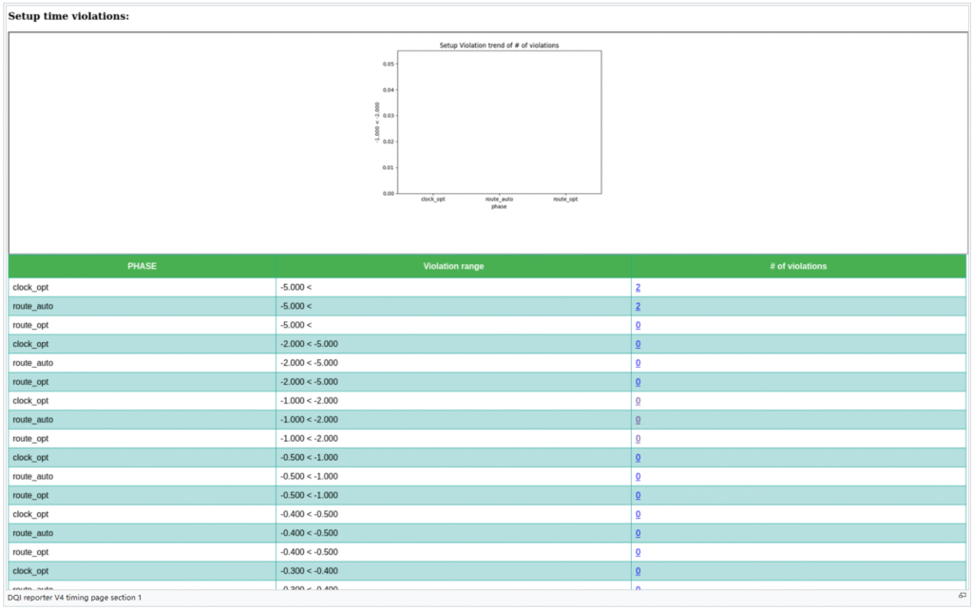Click clock_opt -2.000 < -5.000 violations link

[x=638, y=344]
